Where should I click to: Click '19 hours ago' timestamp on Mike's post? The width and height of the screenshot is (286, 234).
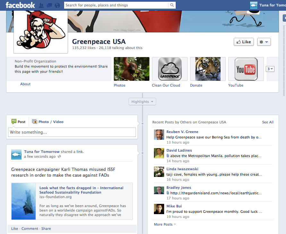point(178,217)
